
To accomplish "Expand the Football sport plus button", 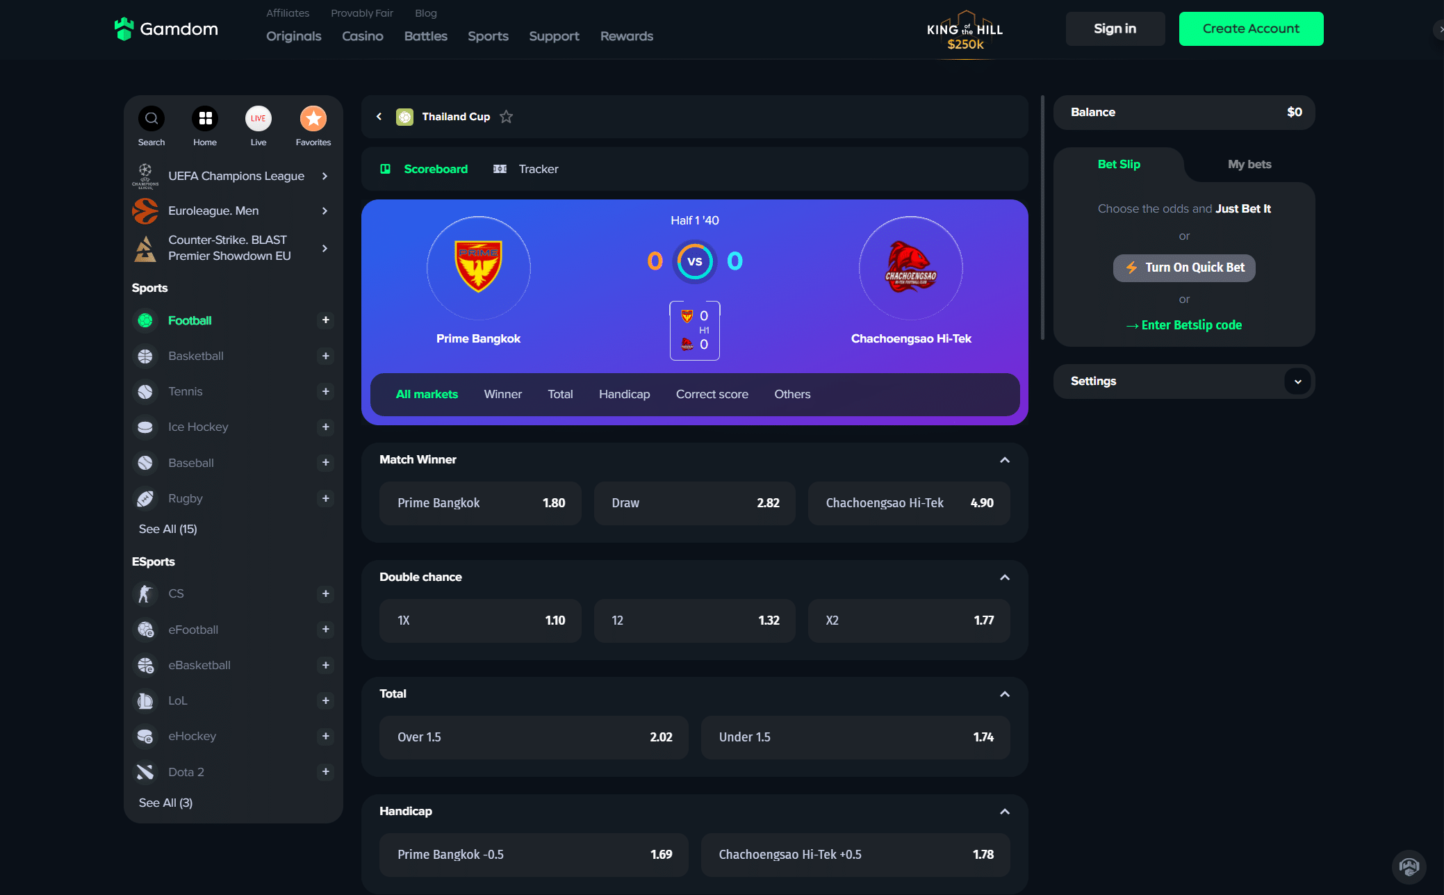I will [325, 320].
